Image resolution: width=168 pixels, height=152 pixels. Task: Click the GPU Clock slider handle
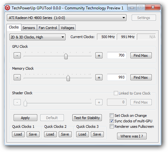click(x=66, y=56)
